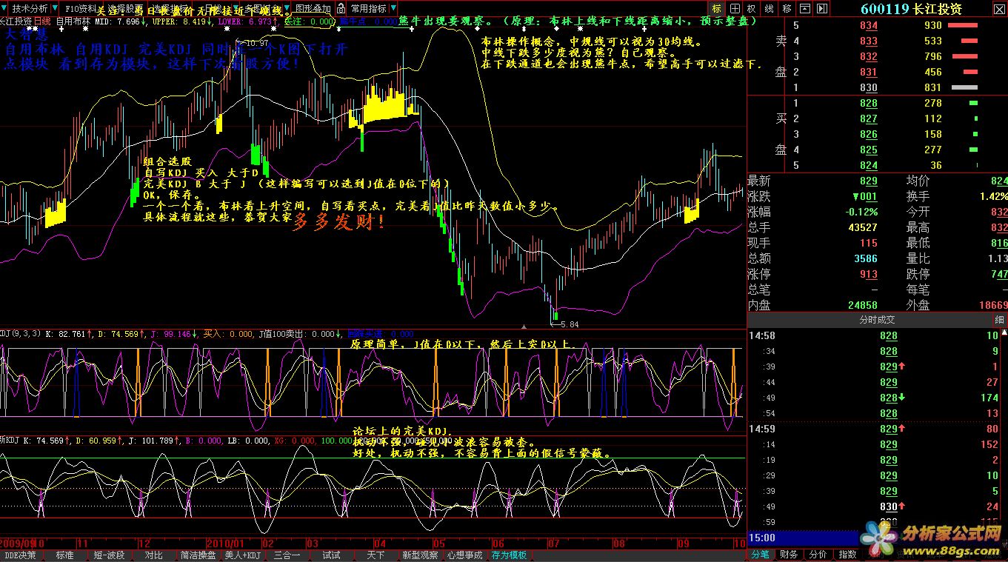Click the 分时成交 panel header

click(x=876, y=320)
